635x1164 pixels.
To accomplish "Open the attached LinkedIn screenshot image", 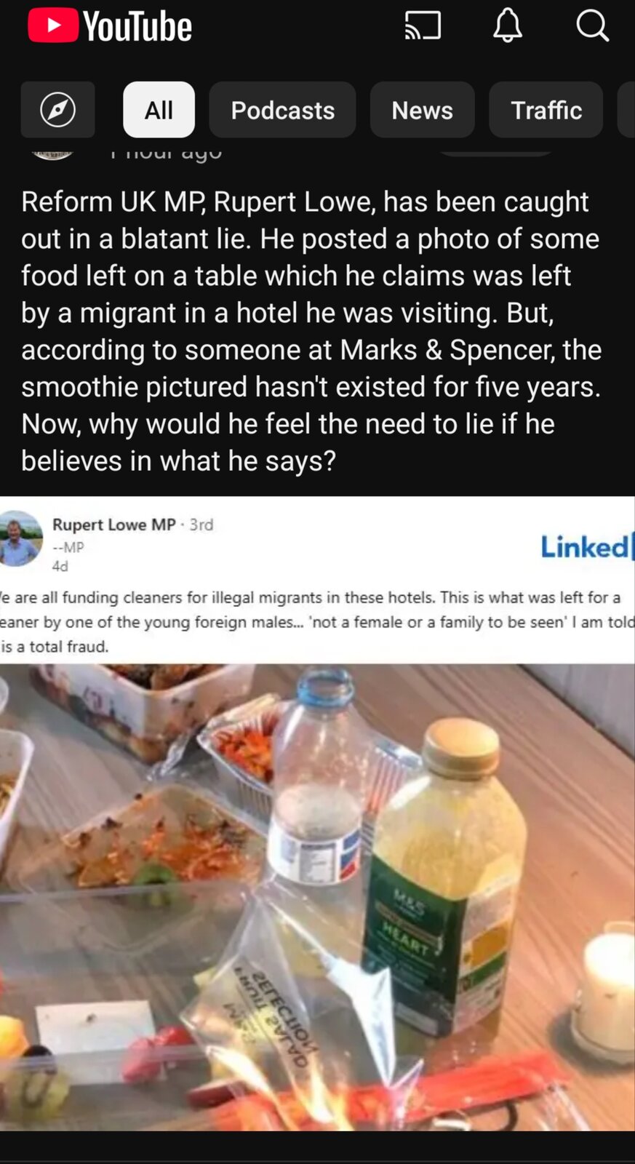I will [x=317, y=813].
